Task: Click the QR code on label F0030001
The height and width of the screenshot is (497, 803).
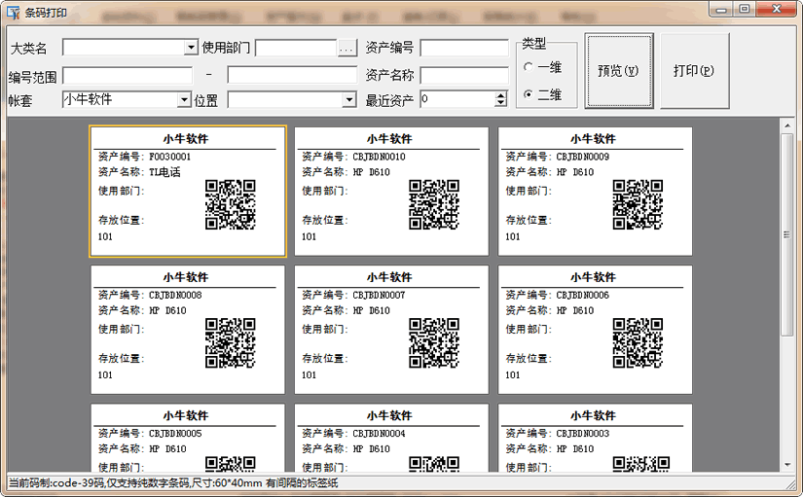Action: (x=230, y=204)
